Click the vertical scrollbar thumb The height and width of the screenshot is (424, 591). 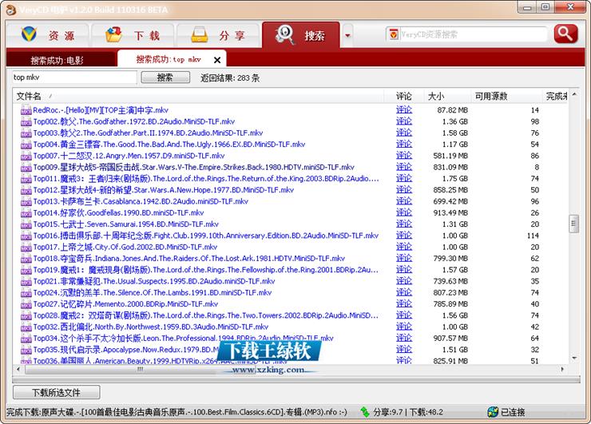573,224
